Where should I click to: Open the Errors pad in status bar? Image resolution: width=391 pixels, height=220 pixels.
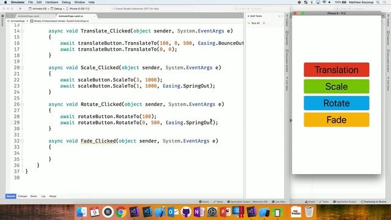point(204,202)
